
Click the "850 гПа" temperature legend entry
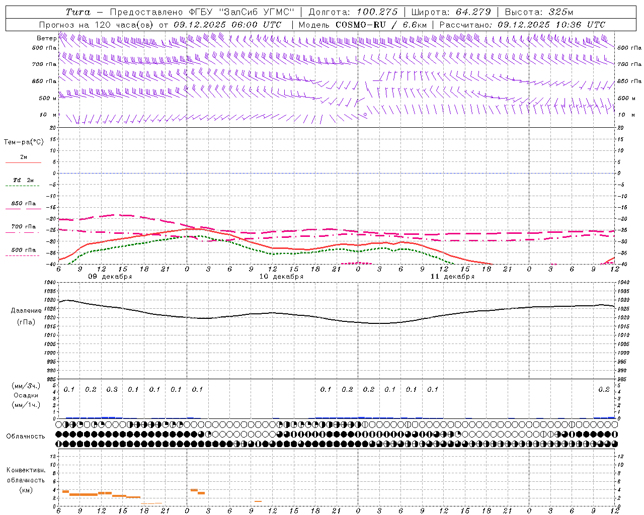24,204
